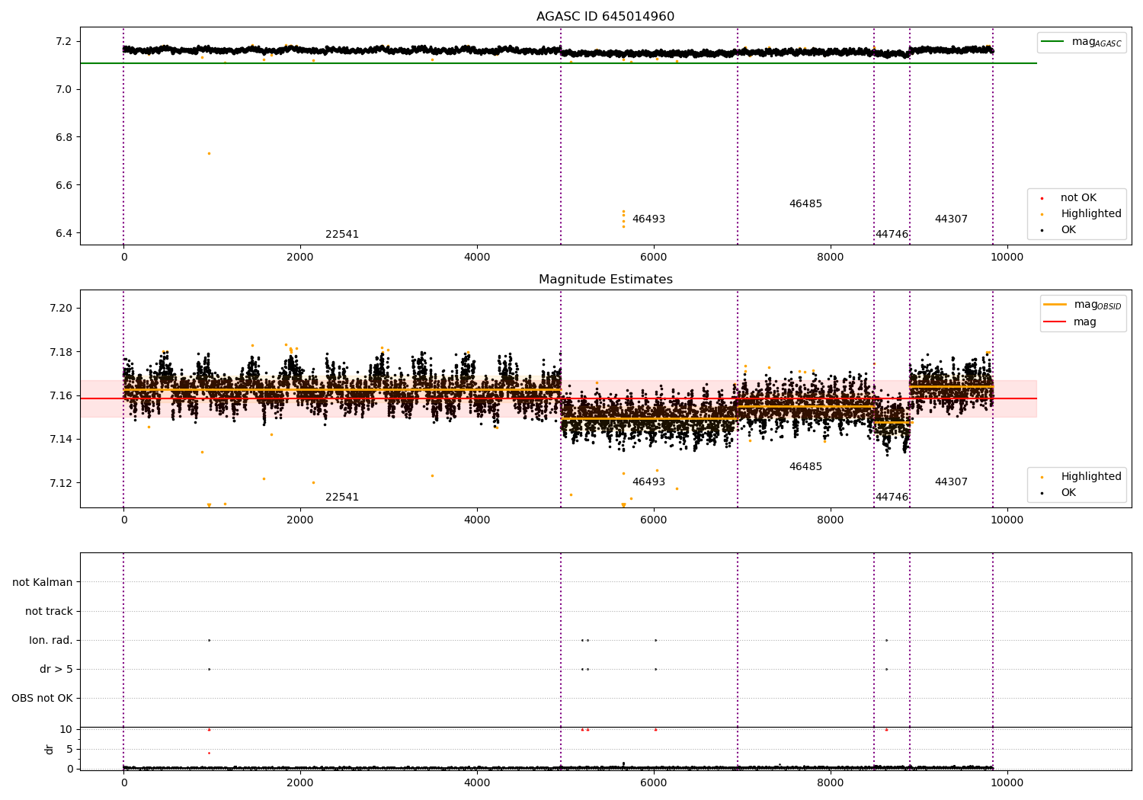Select the mag AGASC legend entry in top plot
The height and width of the screenshot is (800, 1143).
[1081, 42]
